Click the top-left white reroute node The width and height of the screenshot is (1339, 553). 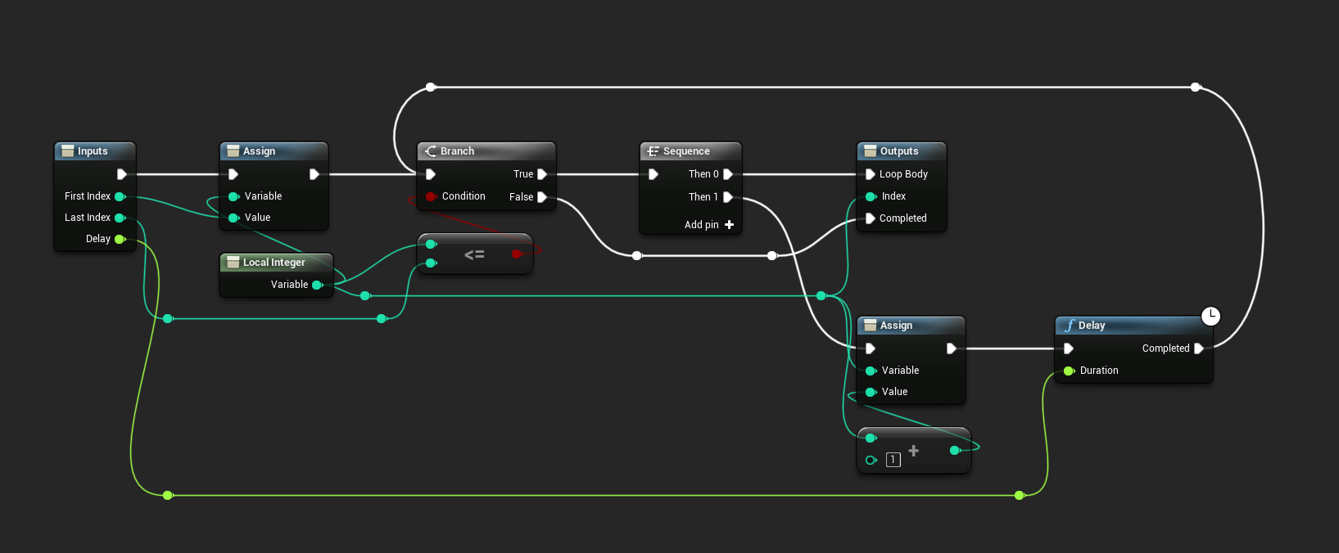431,87
